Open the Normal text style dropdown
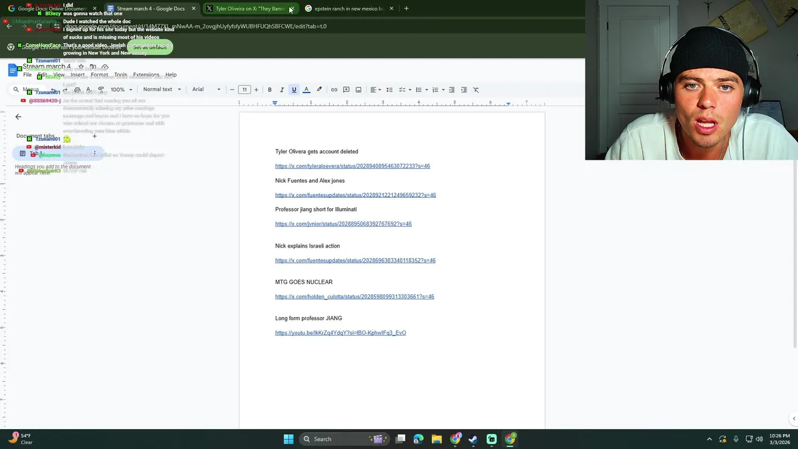Image resolution: width=798 pixels, height=449 pixels. [x=162, y=89]
